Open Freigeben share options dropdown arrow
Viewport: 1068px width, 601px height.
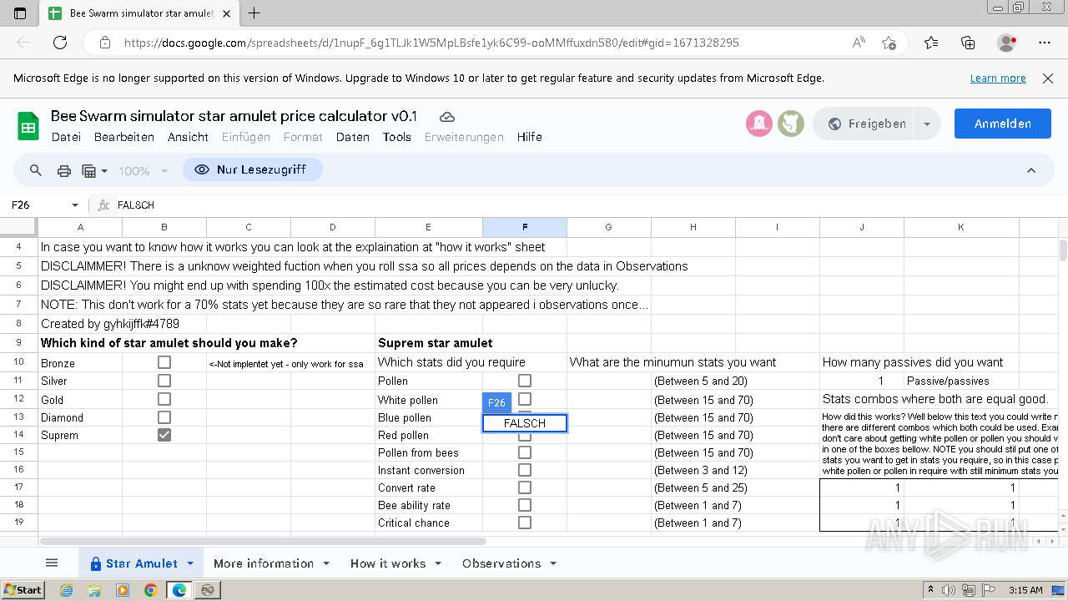tap(927, 124)
